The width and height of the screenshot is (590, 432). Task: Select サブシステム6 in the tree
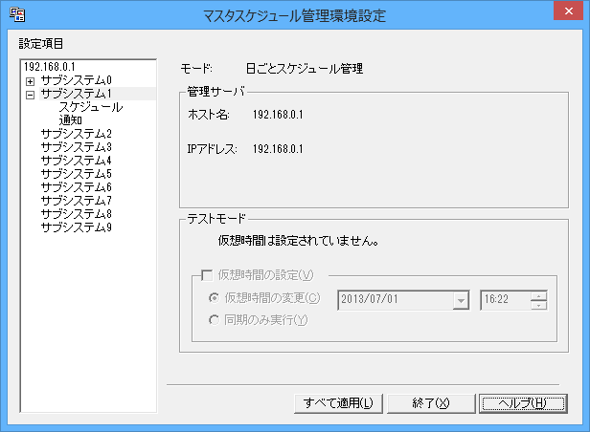click(x=76, y=187)
